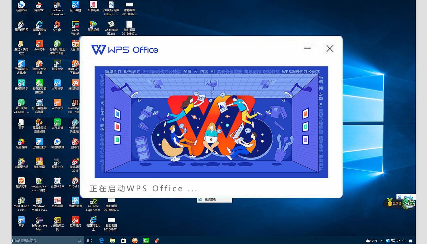Select the WPS演示 desktop shortcut
The width and height of the screenshot is (427, 244).
coord(57,104)
